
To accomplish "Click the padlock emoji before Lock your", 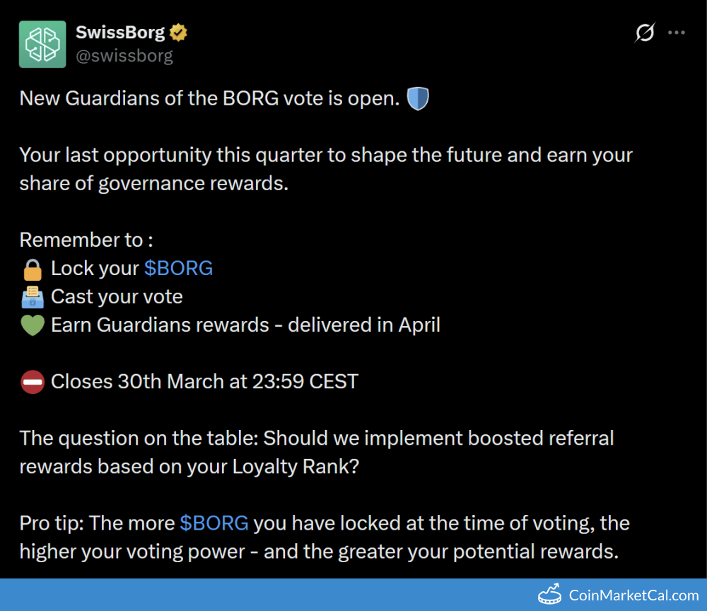I will 33,269.
